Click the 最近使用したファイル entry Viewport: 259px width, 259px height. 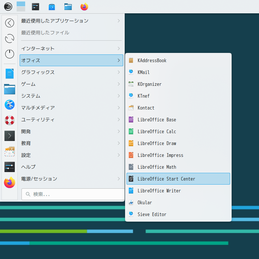click(x=71, y=33)
